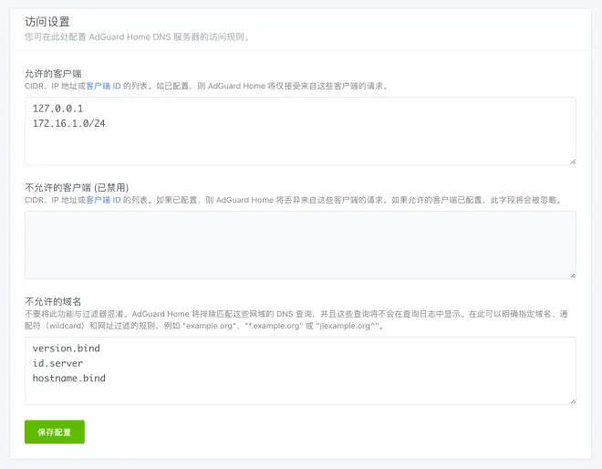This screenshot has height=469, width=602.
Task: Click the green 保存配置 button
Action: pyautogui.click(x=55, y=432)
